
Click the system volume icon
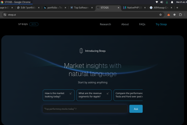pos(161,2)
